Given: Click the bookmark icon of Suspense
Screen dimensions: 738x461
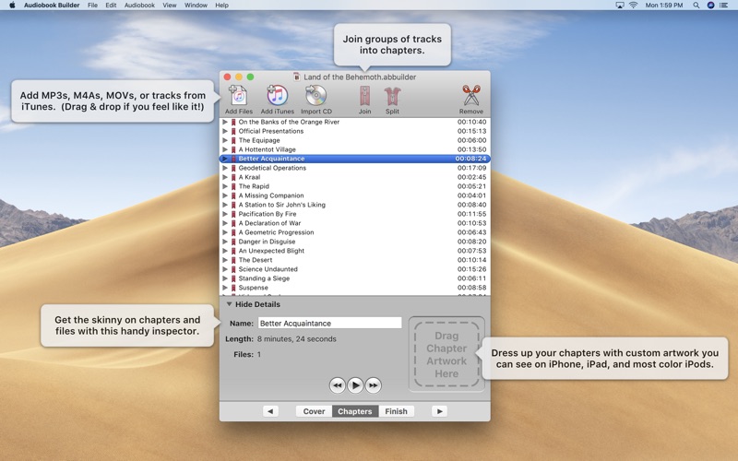Looking at the screenshot, I should [233, 288].
